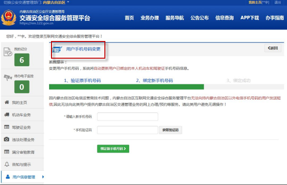This screenshot has height=185, width=287.
Task: Click the 返回 back button
Action: point(273,48)
